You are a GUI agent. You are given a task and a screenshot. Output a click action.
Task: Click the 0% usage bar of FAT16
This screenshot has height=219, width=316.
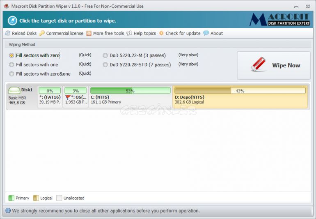50,91
